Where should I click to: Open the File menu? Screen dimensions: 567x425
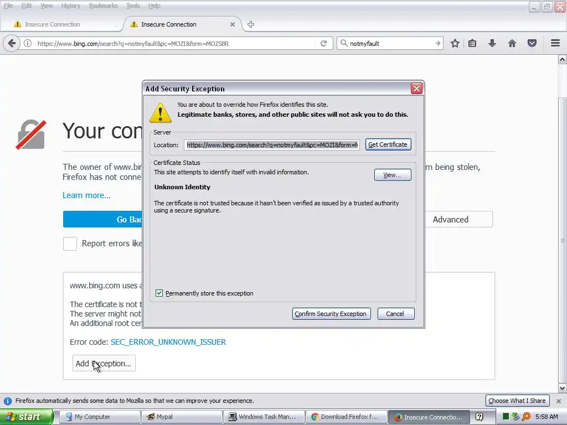click(x=8, y=6)
